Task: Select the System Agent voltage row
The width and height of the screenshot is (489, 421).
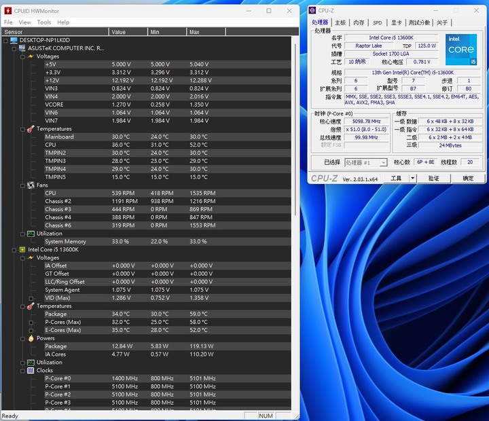Action: coord(168,290)
